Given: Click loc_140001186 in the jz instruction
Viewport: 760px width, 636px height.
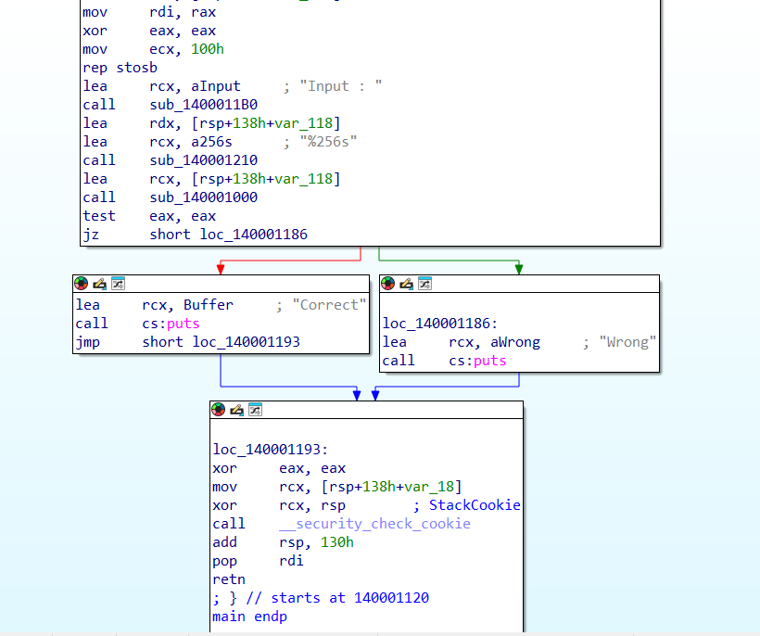Looking at the screenshot, I should pos(254,235).
